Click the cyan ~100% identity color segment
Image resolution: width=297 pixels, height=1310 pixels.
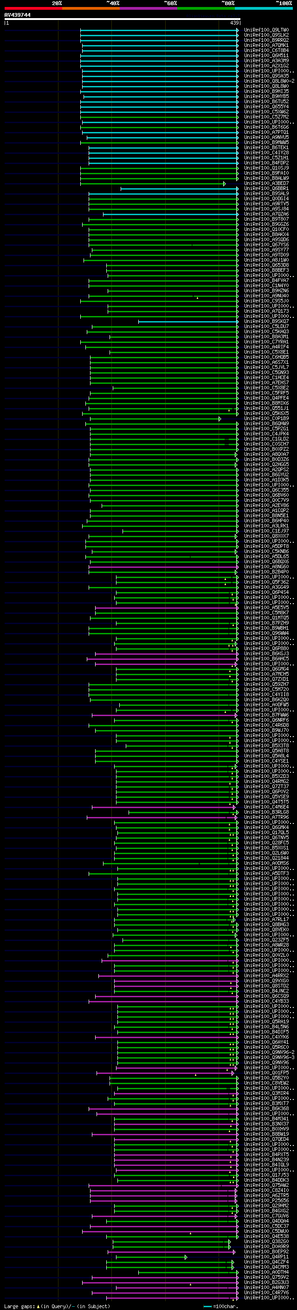click(x=264, y=9)
